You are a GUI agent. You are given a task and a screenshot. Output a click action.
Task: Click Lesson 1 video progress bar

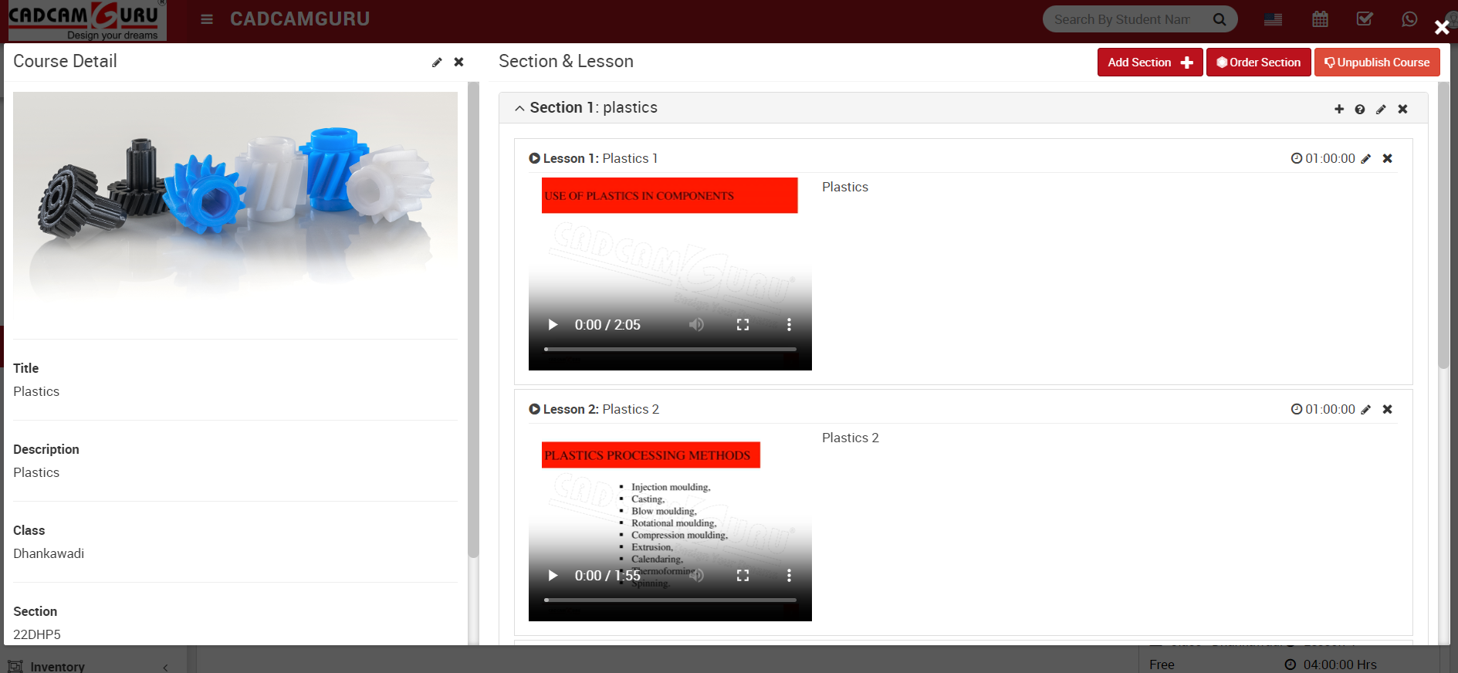[x=670, y=350]
